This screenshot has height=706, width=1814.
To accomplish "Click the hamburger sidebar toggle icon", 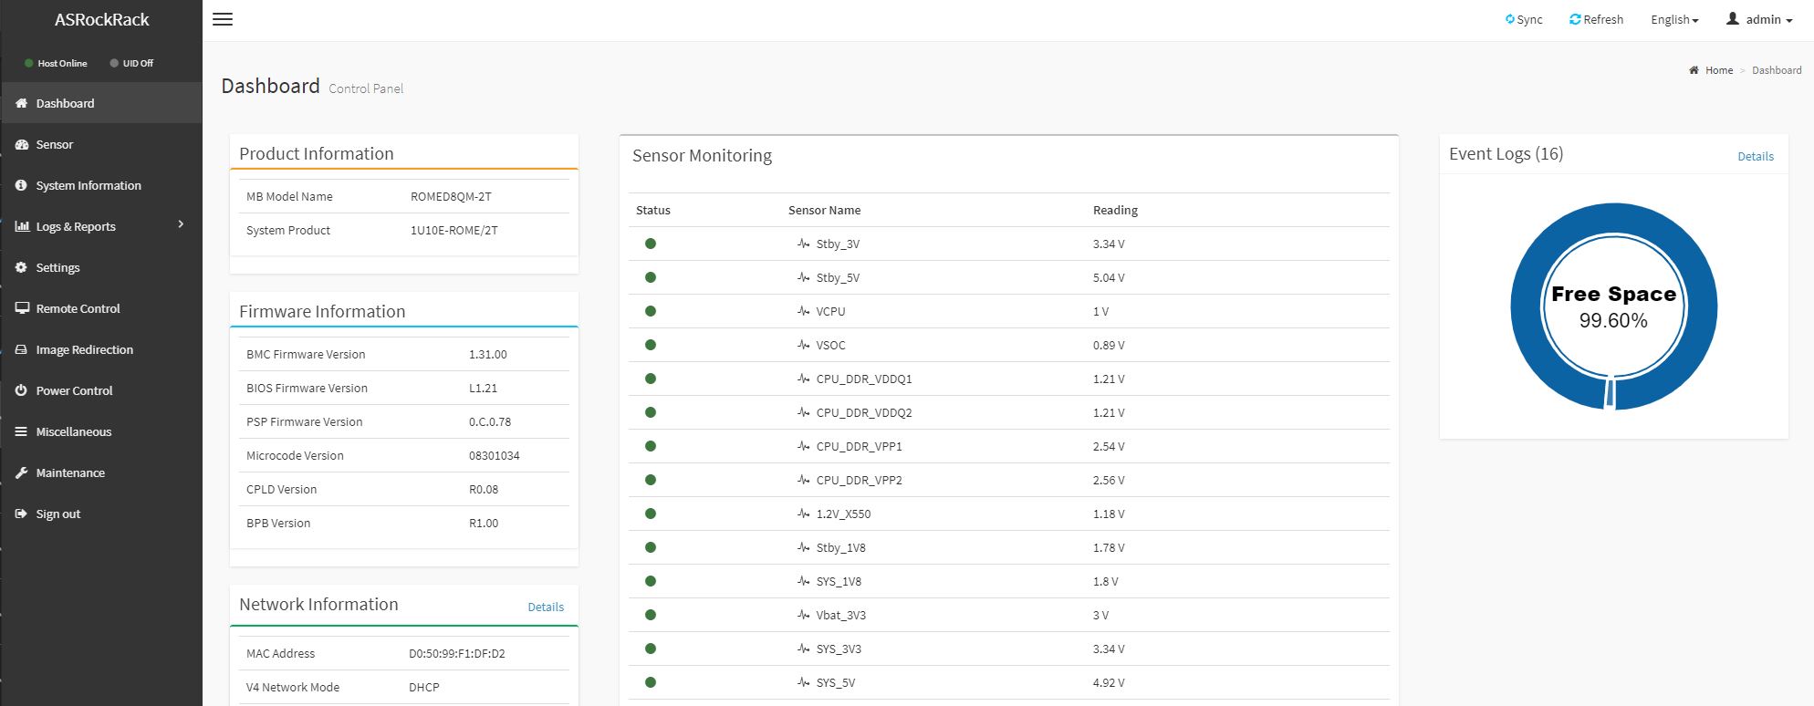I will (x=223, y=19).
